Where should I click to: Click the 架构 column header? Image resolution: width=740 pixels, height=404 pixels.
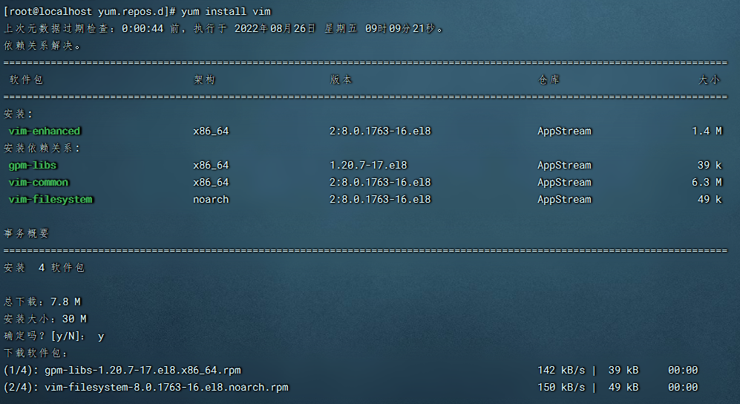[204, 79]
